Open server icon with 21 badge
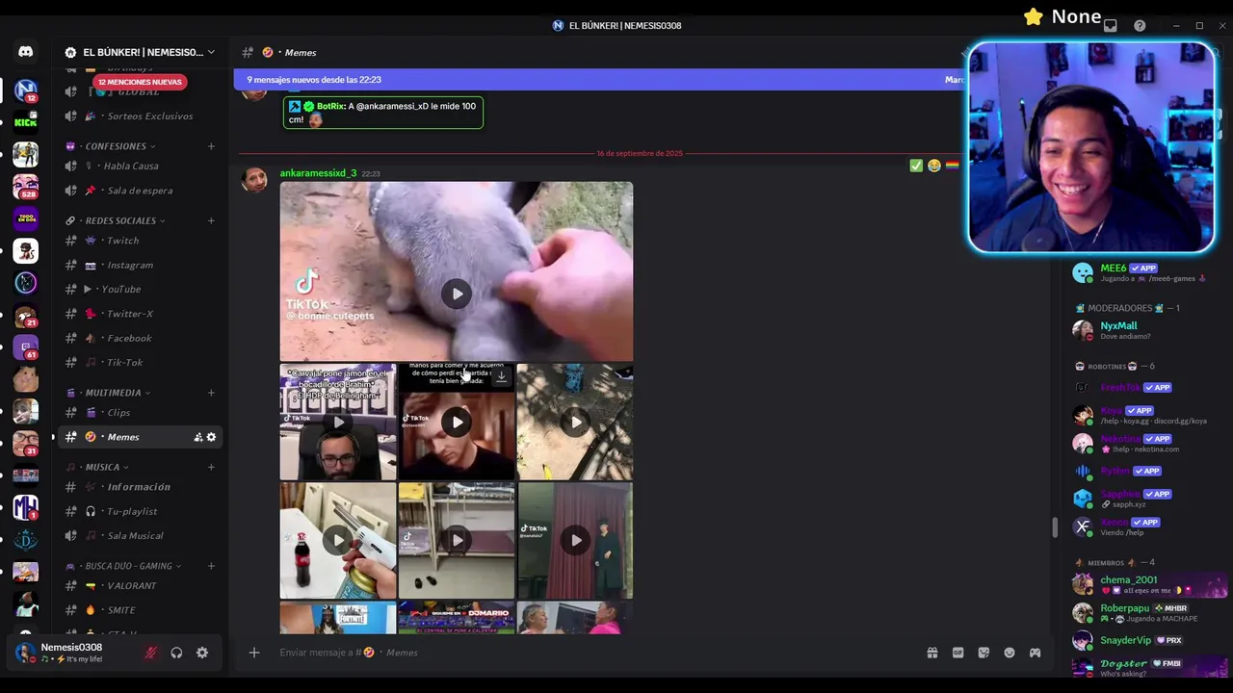The image size is (1233, 693). click(x=26, y=315)
